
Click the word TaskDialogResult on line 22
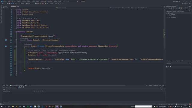[x=35, y=59]
